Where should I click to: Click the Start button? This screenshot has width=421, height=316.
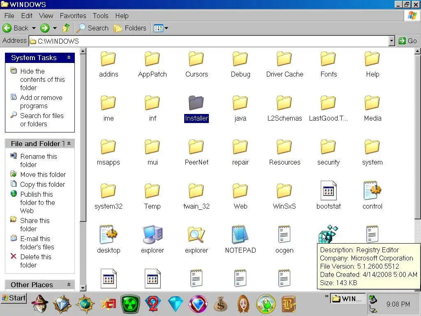14,298
